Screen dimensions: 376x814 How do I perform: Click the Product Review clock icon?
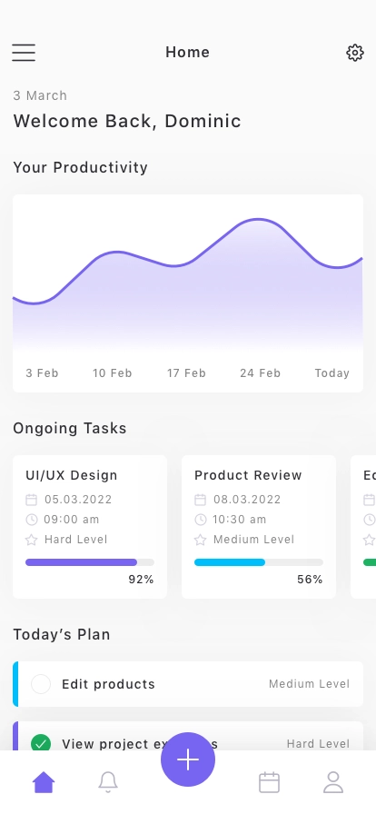[x=200, y=519]
